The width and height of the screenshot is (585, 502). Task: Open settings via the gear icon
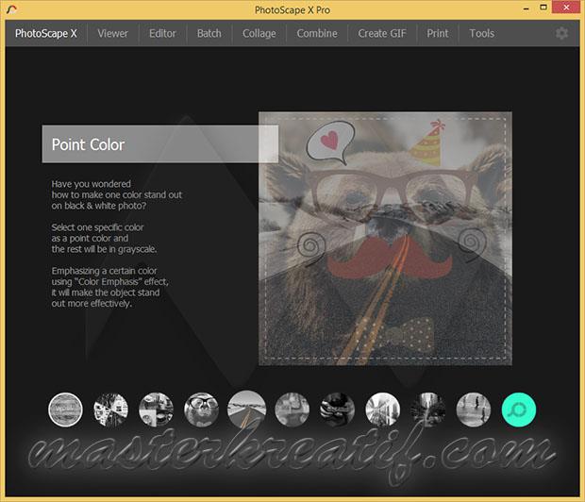tap(561, 33)
